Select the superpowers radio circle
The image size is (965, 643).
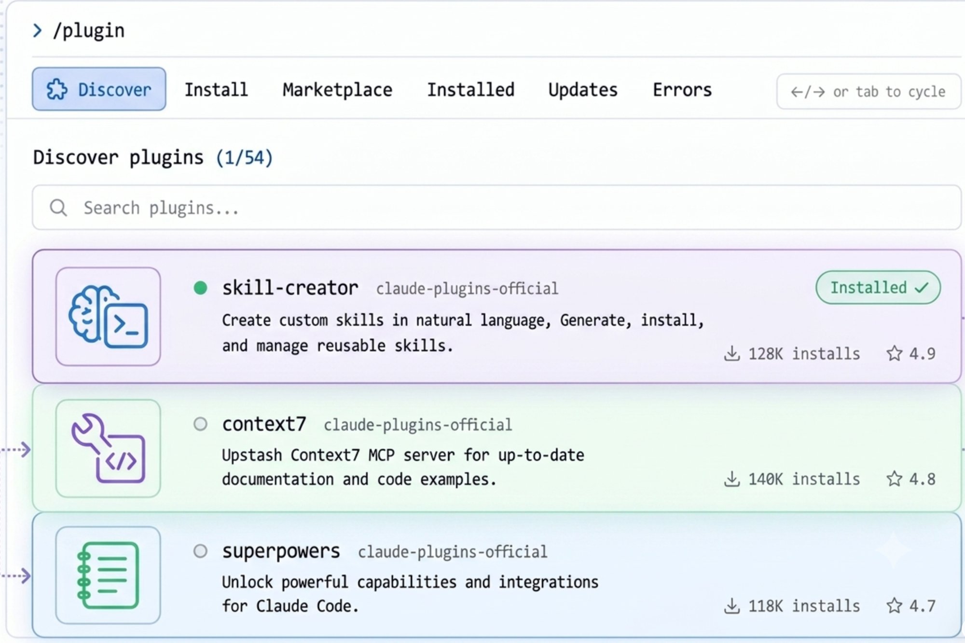tap(200, 551)
